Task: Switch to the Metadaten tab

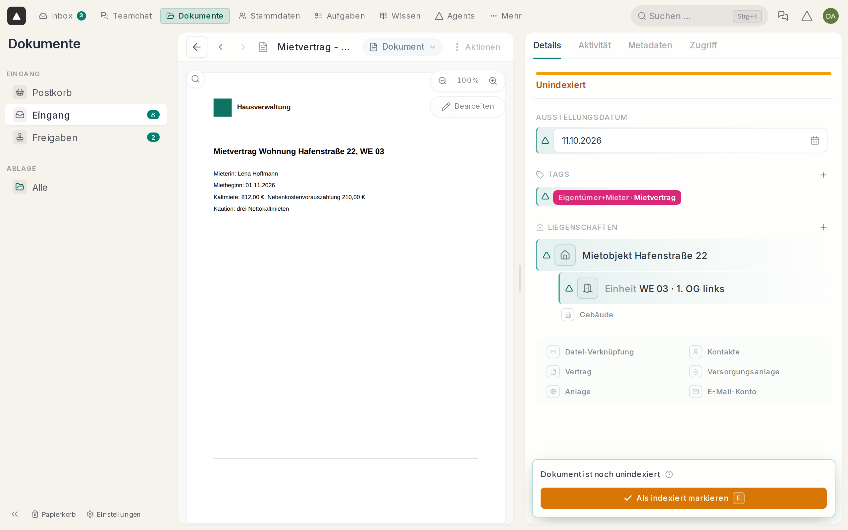Action: tap(650, 45)
